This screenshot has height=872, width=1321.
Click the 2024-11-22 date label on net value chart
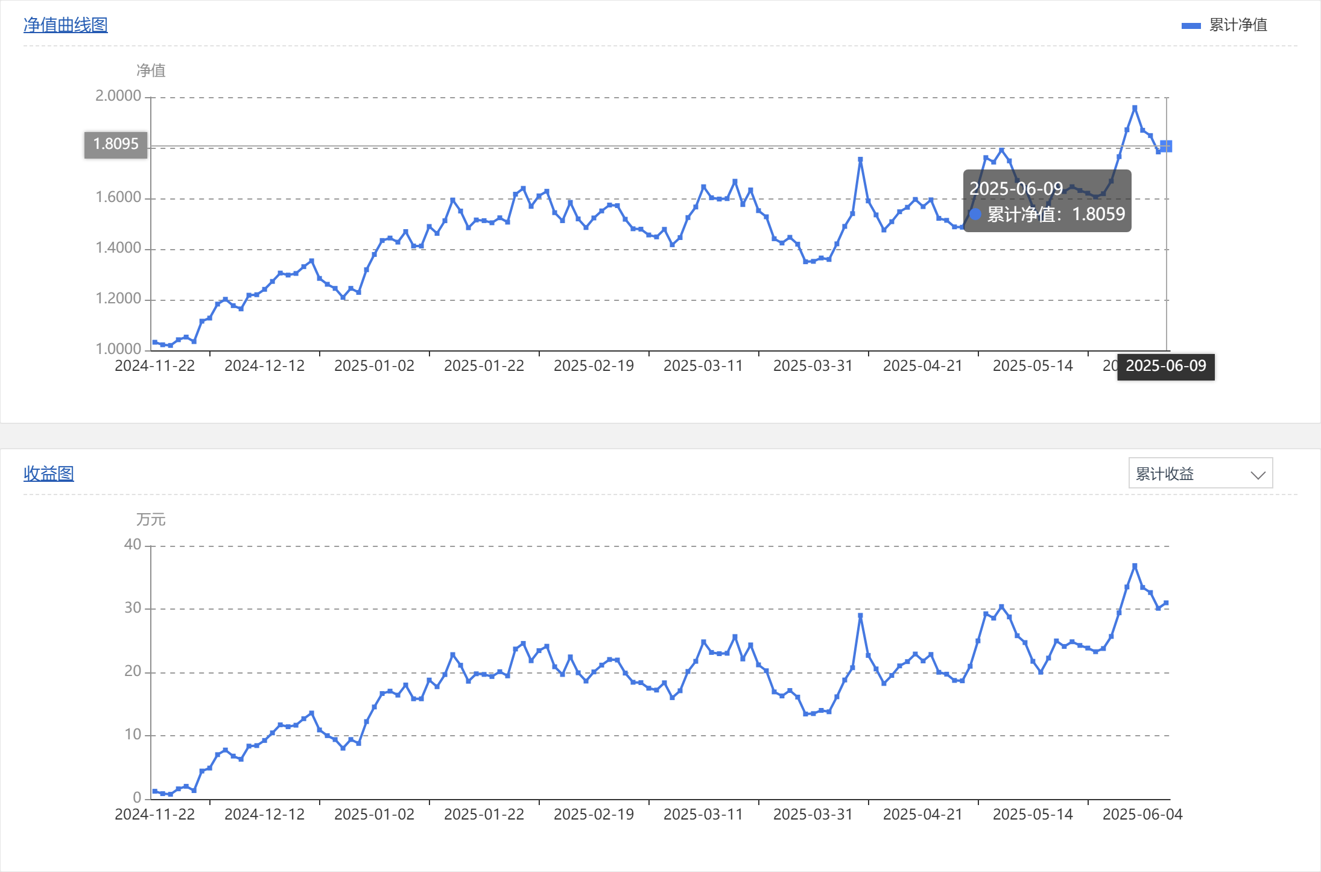pos(154,366)
